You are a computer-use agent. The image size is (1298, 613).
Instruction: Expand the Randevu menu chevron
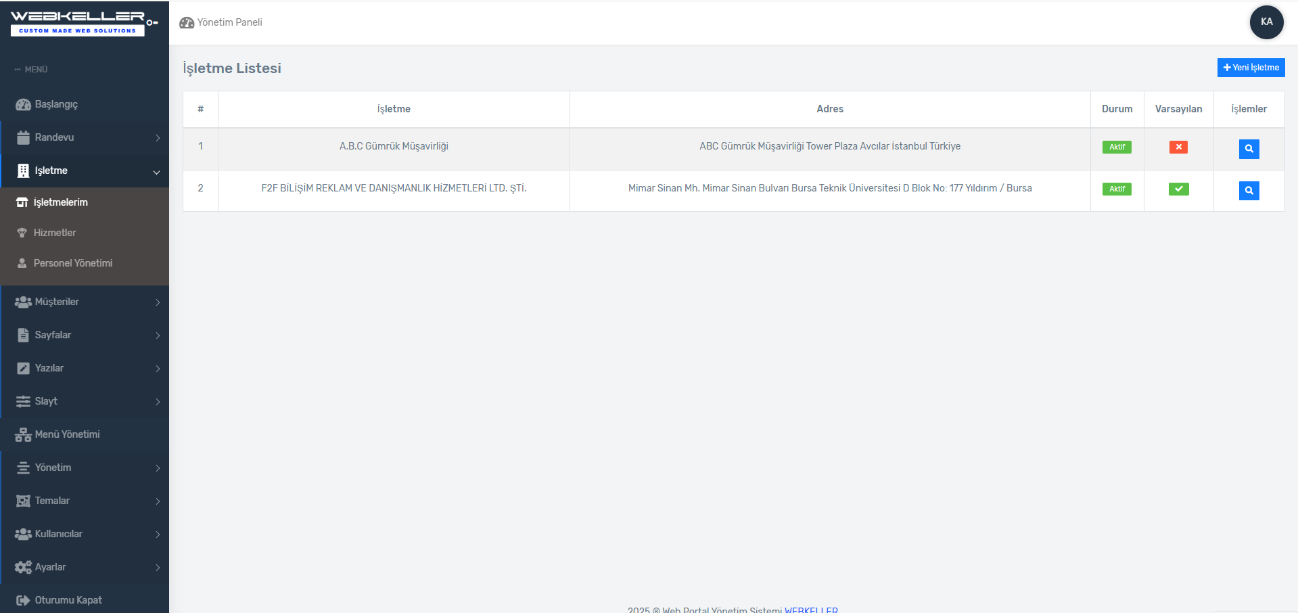[158, 138]
